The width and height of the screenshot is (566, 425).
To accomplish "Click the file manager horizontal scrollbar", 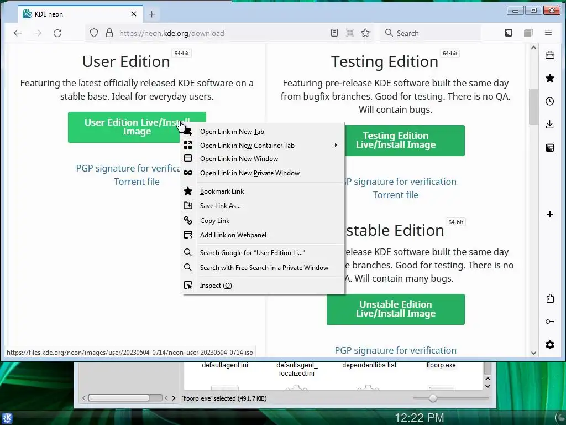I will tap(119, 398).
